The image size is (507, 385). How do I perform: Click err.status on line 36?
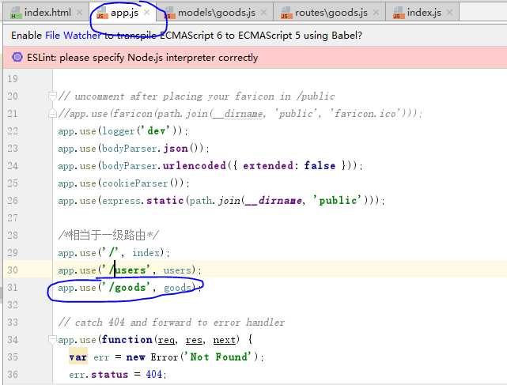click(99, 375)
